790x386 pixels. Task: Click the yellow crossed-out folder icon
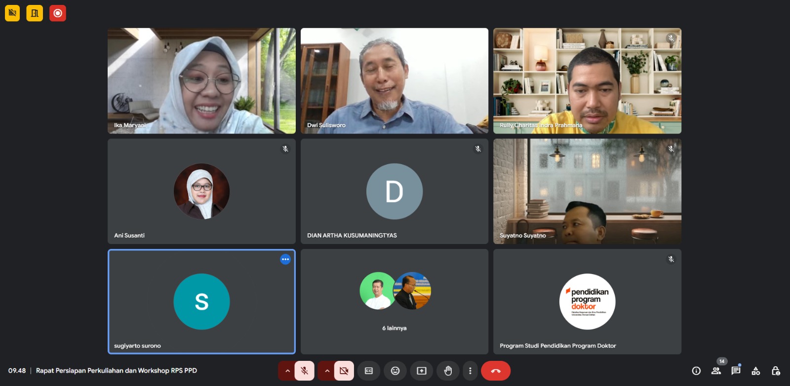(12, 13)
